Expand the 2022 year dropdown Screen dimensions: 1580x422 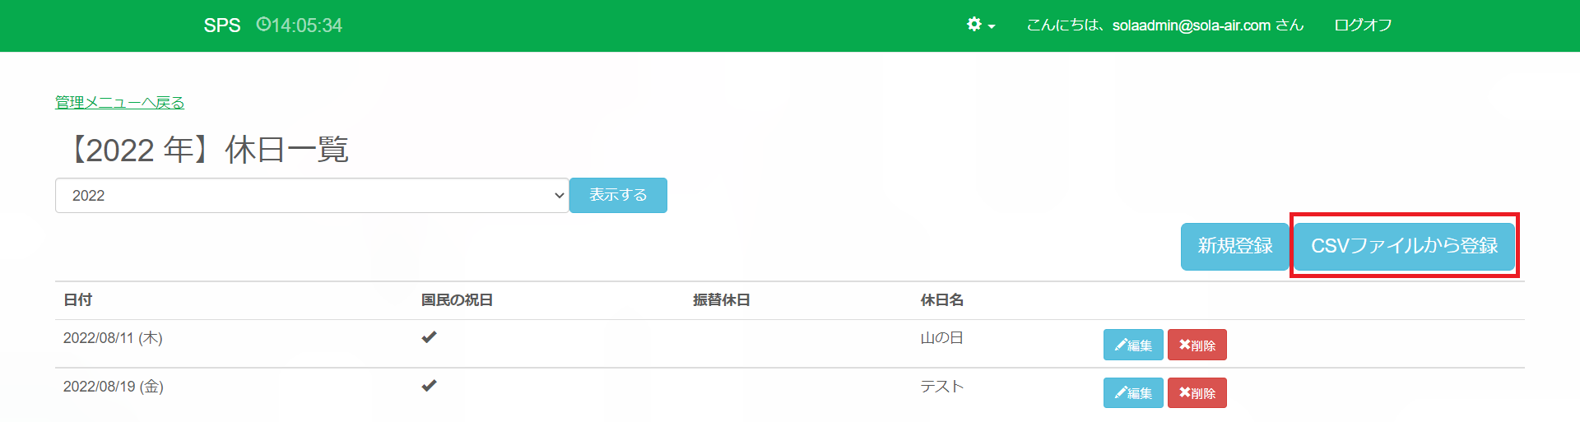(312, 196)
